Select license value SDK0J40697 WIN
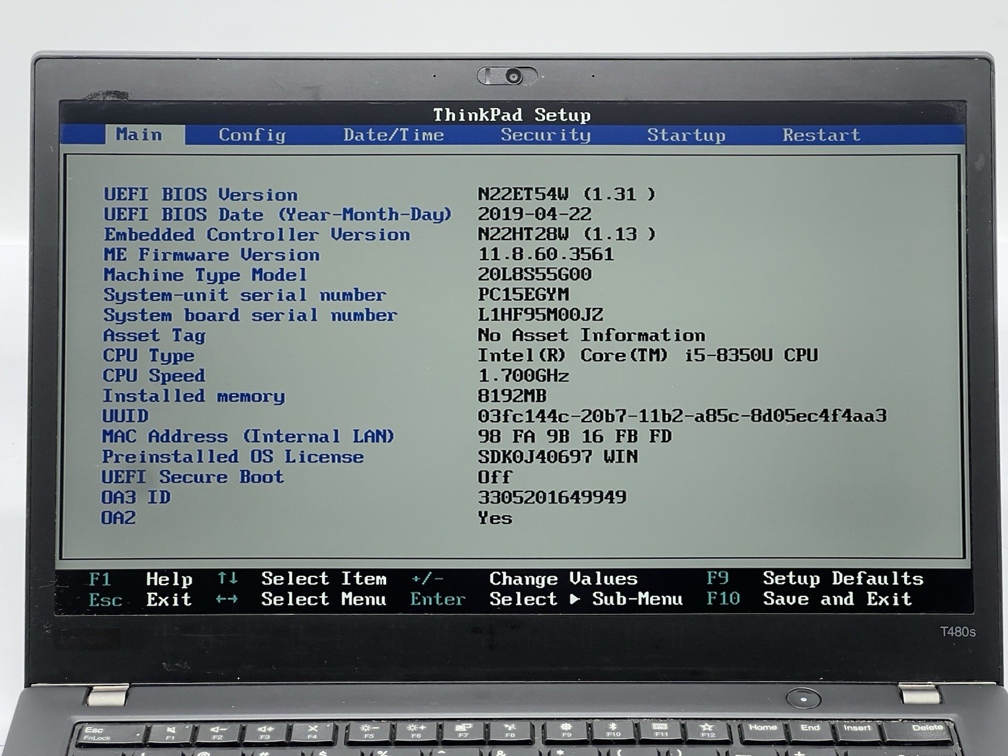 pos(558,456)
